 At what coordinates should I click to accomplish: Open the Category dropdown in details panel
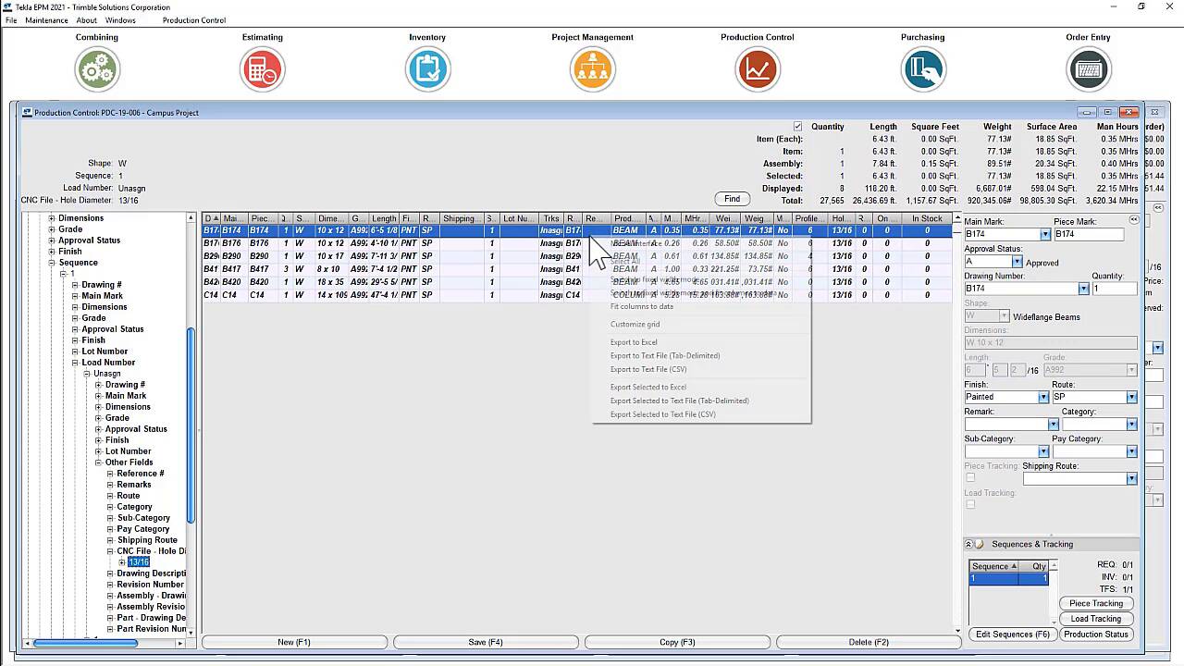click(x=1131, y=425)
